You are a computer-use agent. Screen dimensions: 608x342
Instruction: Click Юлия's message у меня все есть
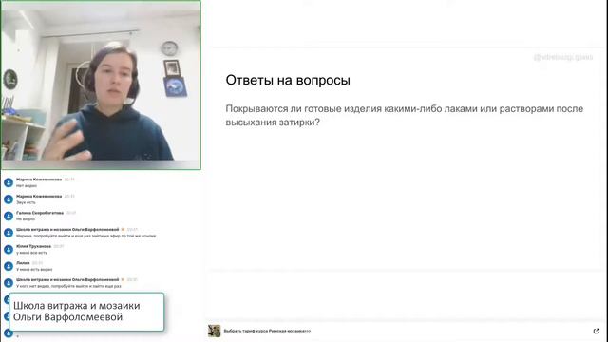(x=31, y=253)
